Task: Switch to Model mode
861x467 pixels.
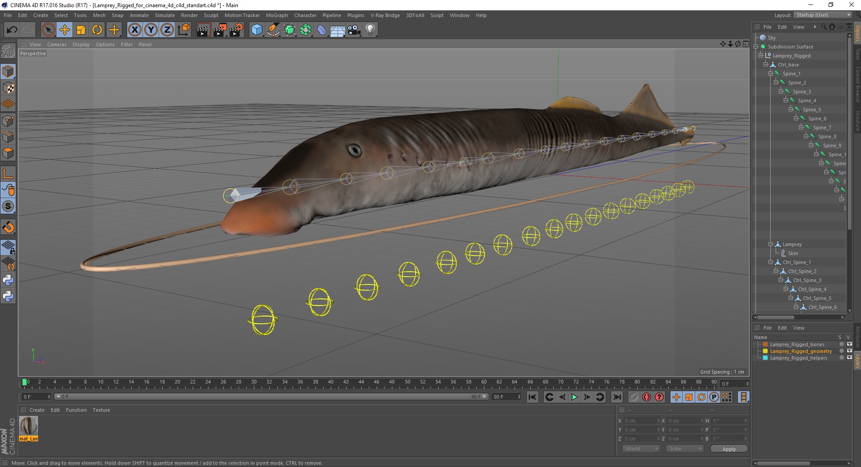Action: pyautogui.click(x=8, y=72)
